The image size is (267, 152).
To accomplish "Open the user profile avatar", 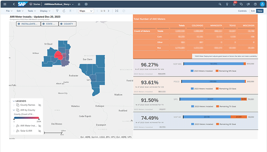I will click(x=262, y=4).
